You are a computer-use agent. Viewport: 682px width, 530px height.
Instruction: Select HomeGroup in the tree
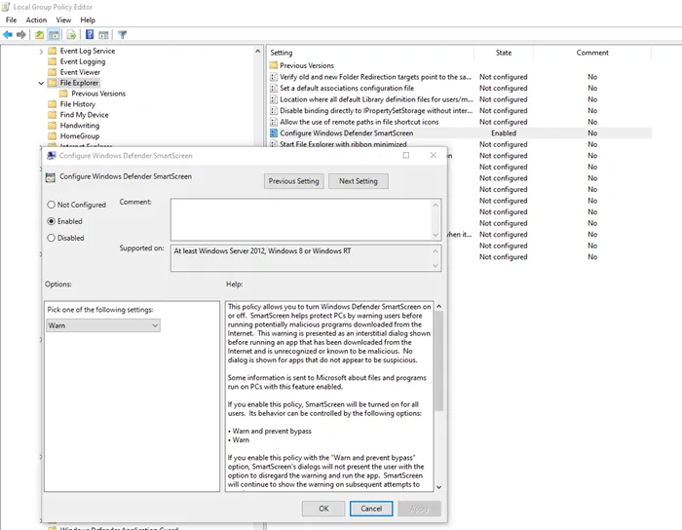pyautogui.click(x=80, y=136)
